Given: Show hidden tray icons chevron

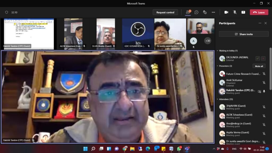Looking at the screenshot, I should [214, 149].
